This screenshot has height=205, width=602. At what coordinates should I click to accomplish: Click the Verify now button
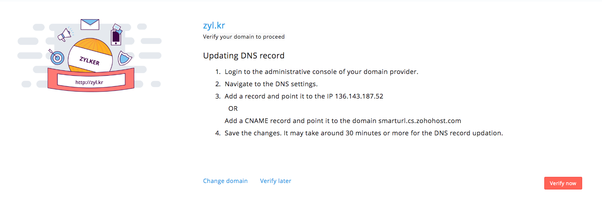click(563, 183)
